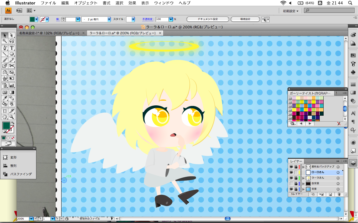Screen dimensions: 358x223
Task: Show the 仮背景 layer
Action: (x=291, y=183)
